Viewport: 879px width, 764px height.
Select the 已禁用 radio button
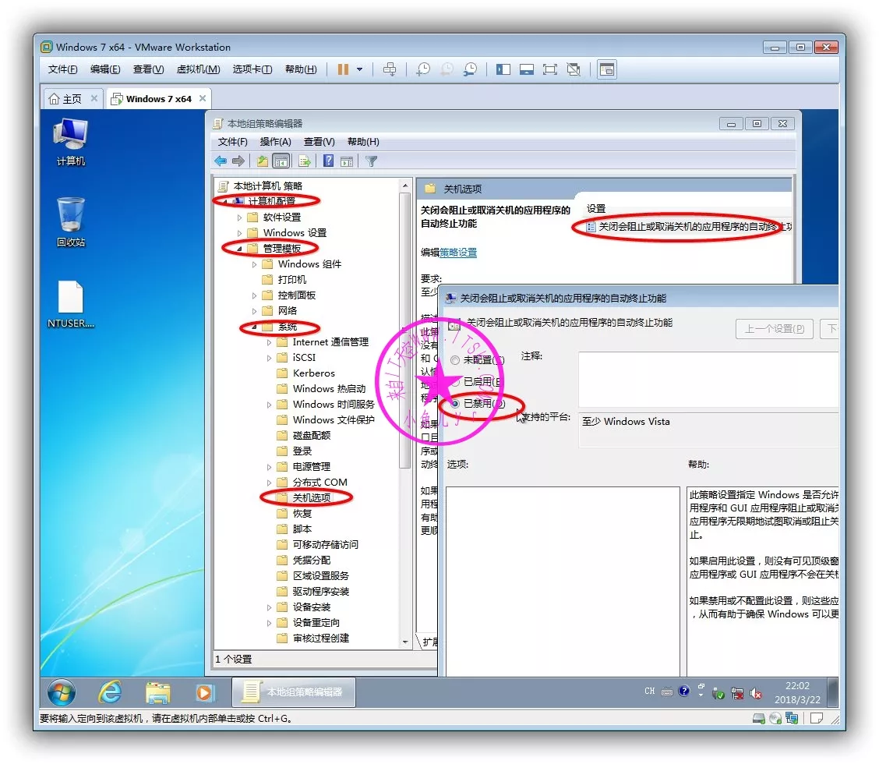(x=455, y=404)
